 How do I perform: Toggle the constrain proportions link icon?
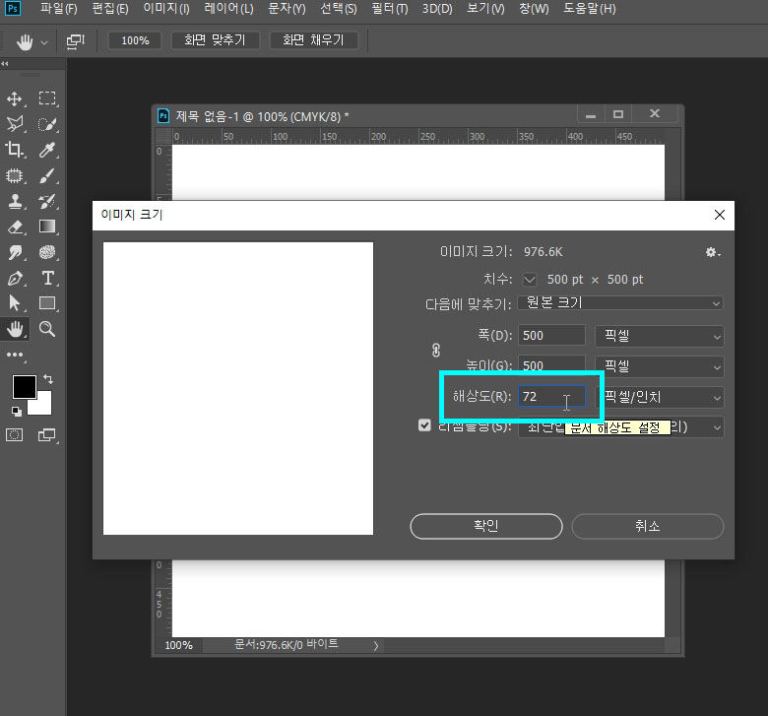pos(436,351)
